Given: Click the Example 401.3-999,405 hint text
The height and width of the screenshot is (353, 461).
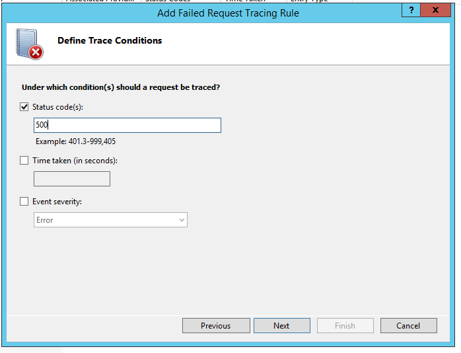Looking at the screenshot, I should tap(75, 141).
